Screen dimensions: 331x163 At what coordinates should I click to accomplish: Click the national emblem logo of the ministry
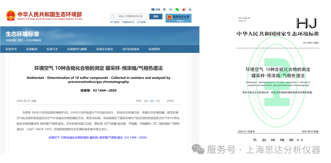tap(10, 15)
